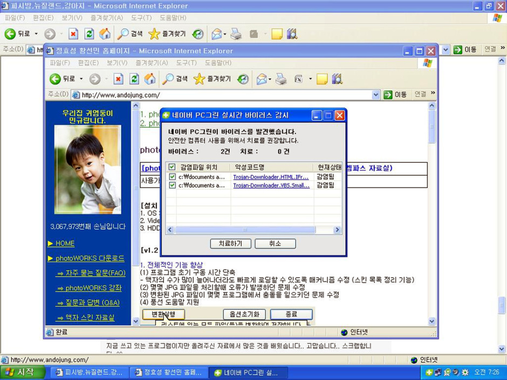Open the 편집(E) menu in the front andojung window
This screenshot has width=507, height=380.
click(88, 63)
